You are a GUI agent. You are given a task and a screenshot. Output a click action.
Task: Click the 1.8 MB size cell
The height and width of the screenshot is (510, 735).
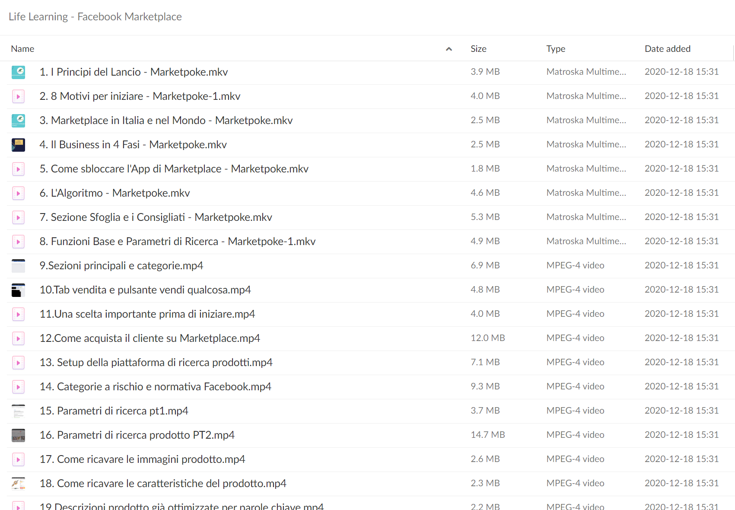485,169
